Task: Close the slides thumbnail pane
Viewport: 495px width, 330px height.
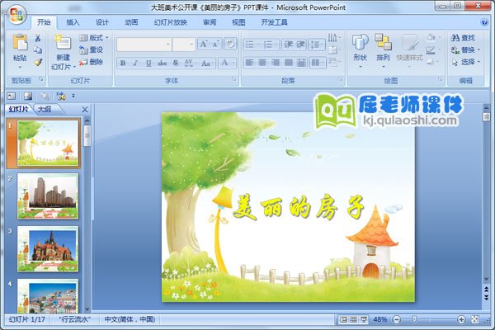Action: [x=85, y=110]
